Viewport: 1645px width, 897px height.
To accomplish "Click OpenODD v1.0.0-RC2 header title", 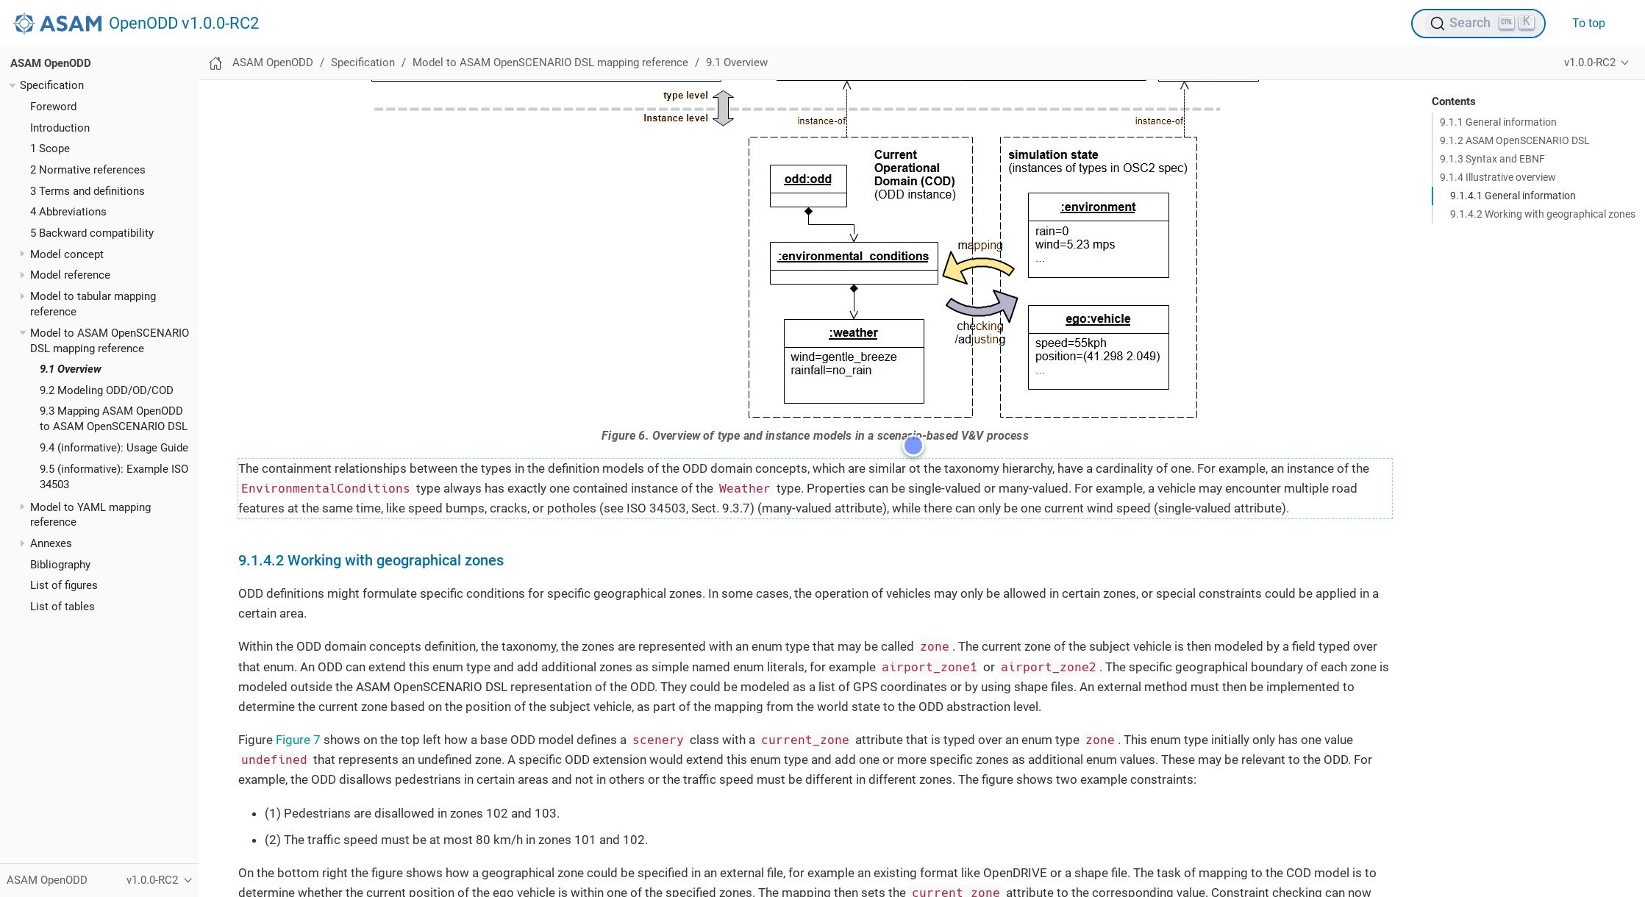I will tap(184, 24).
